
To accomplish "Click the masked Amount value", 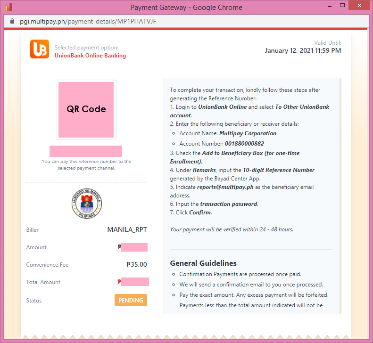I will click(134, 247).
